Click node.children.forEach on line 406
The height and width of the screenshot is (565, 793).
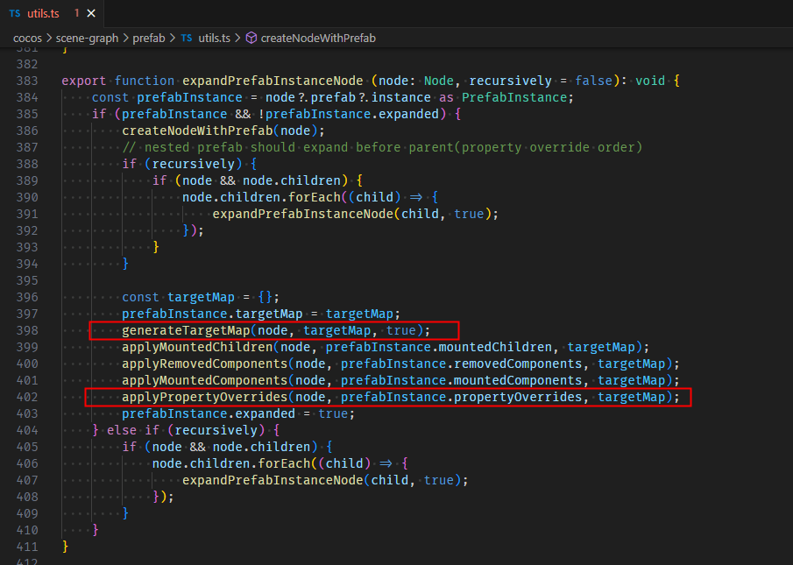(231, 464)
